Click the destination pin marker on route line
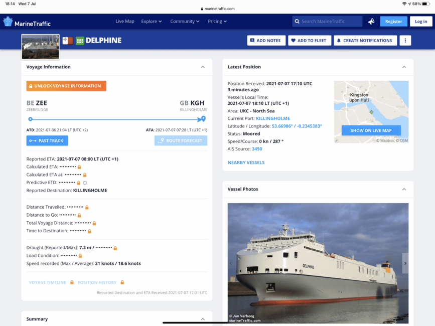This screenshot has height=326, width=435. [203, 119]
